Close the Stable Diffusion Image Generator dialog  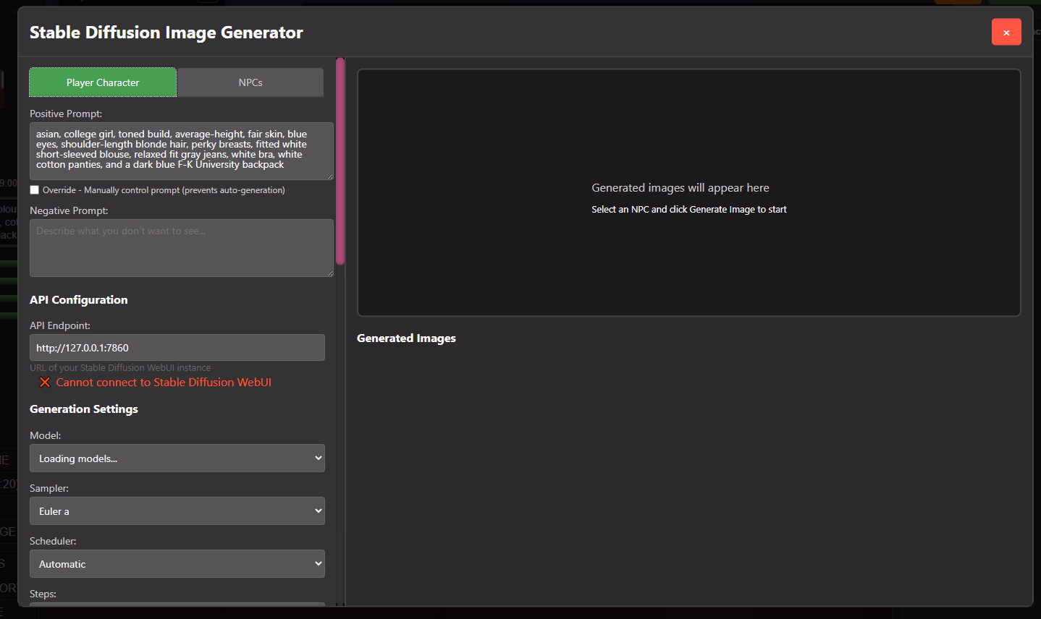[1006, 33]
